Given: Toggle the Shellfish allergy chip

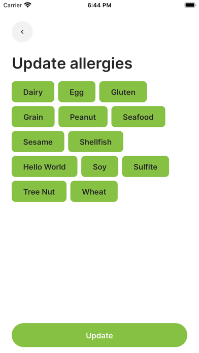Looking at the screenshot, I should pyautogui.click(x=95, y=142).
